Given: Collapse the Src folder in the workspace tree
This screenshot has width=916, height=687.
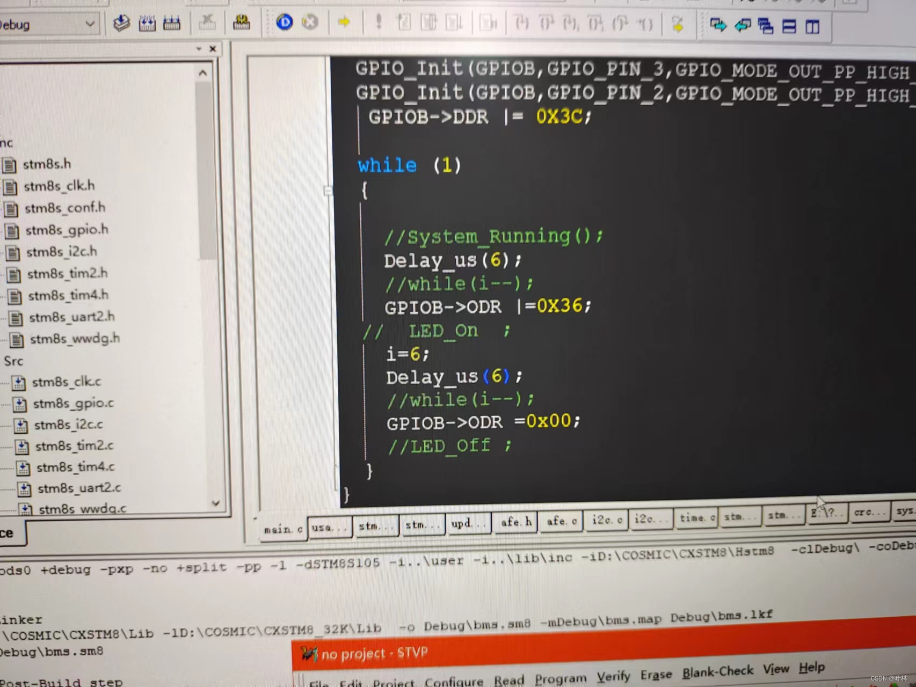Looking at the screenshot, I should point(13,361).
